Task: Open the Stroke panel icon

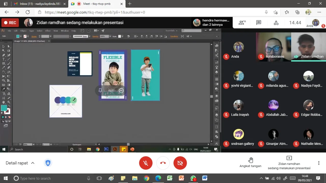Action: 217,79
